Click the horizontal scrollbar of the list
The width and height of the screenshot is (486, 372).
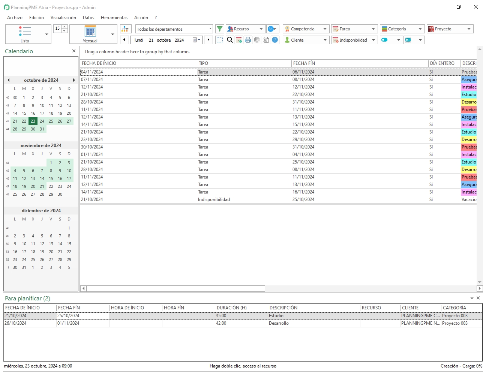tap(176, 288)
